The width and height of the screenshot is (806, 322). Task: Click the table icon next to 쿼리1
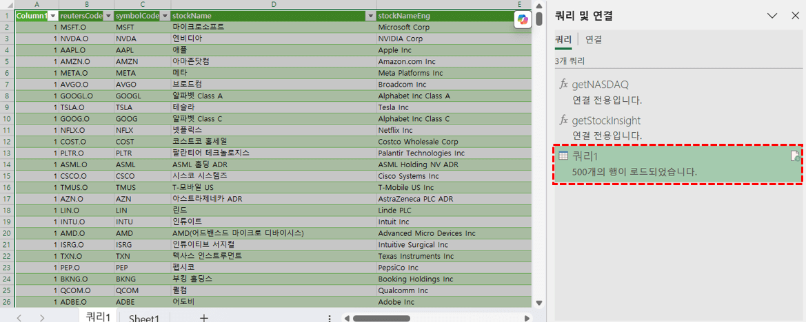click(x=563, y=156)
